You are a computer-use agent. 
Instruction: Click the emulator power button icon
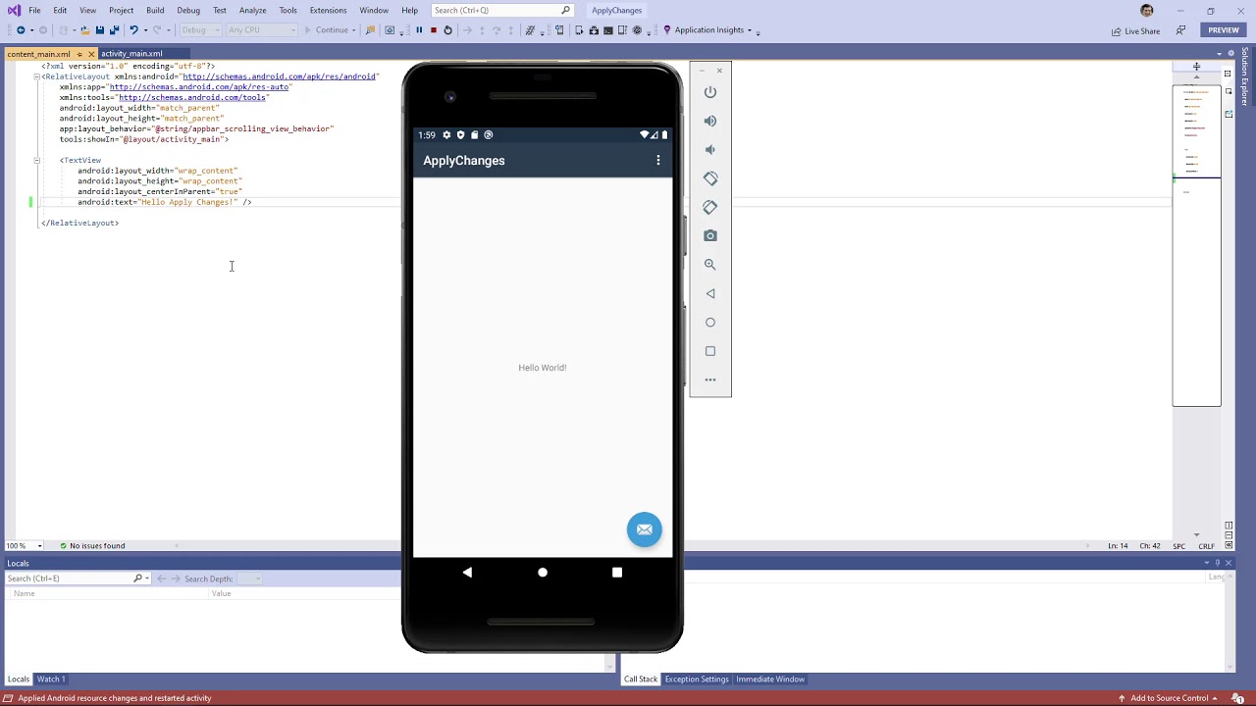pos(710,92)
